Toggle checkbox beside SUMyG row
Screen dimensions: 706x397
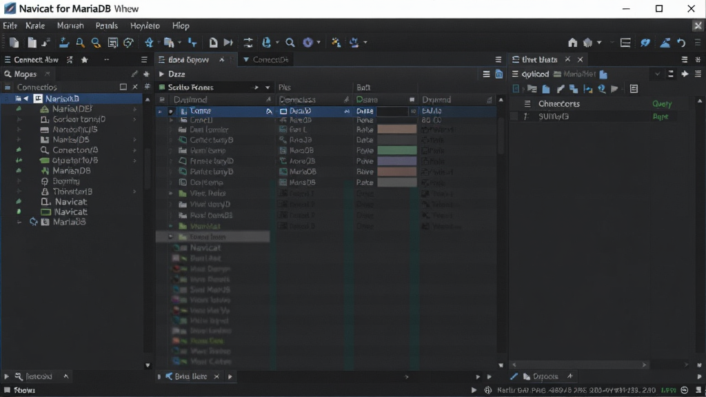pyautogui.click(x=514, y=116)
